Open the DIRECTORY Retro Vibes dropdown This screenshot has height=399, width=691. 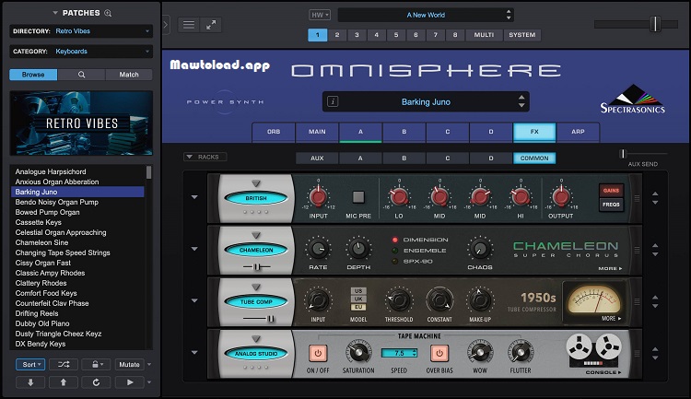81,31
